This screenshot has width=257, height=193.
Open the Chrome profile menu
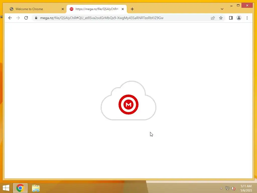[x=239, y=18]
